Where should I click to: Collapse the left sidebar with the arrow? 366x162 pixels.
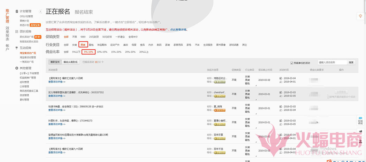click(x=40, y=12)
